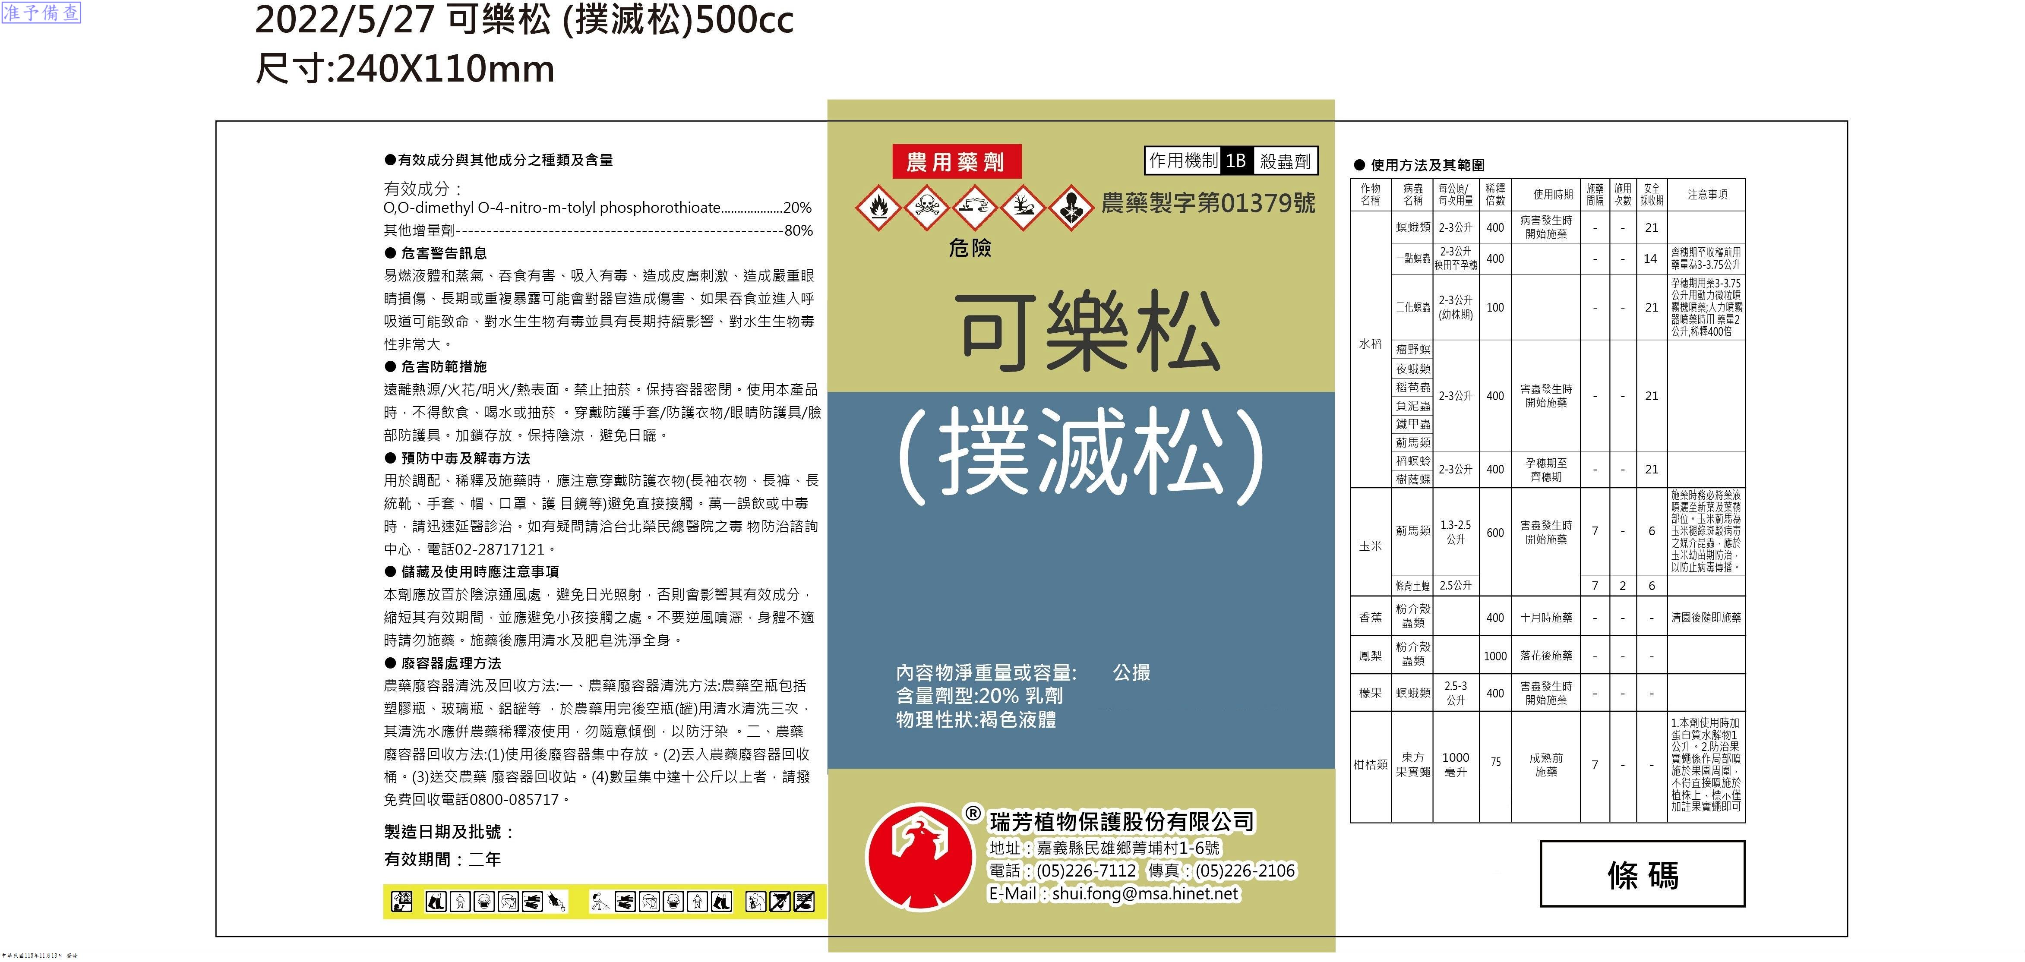
Task: Select the crossed-out livestock warning pictogram
Action: pos(779,902)
